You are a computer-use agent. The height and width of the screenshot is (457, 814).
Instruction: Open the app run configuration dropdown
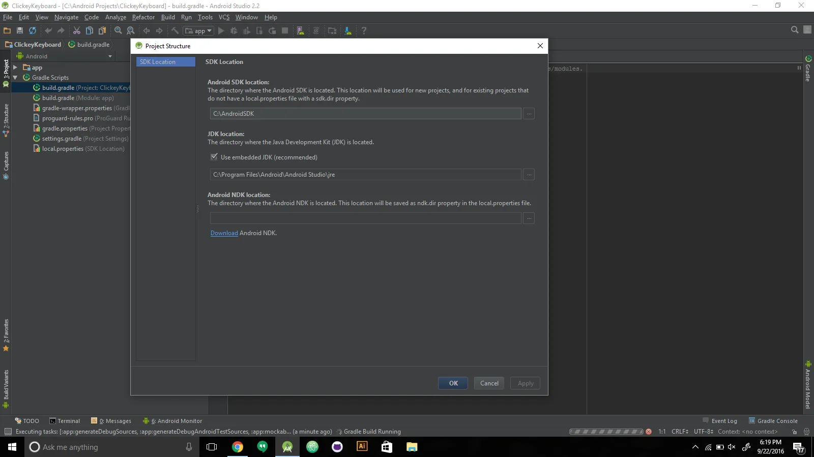pos(198,30)
